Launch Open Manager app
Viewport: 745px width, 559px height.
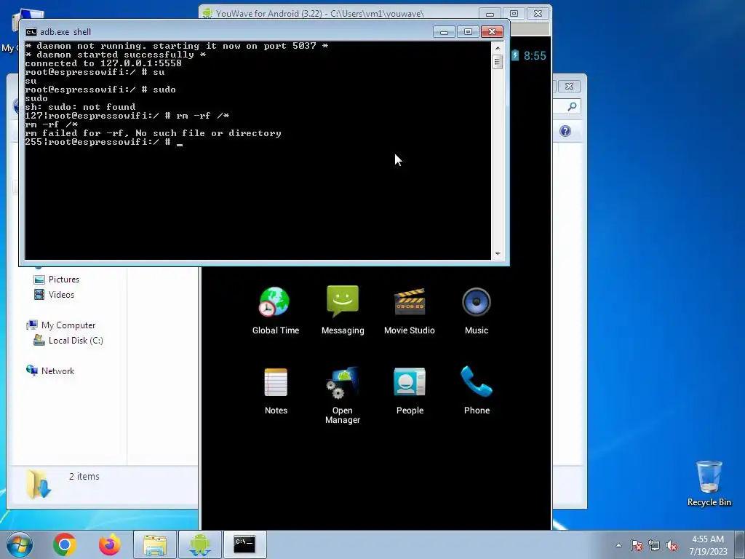343,395
